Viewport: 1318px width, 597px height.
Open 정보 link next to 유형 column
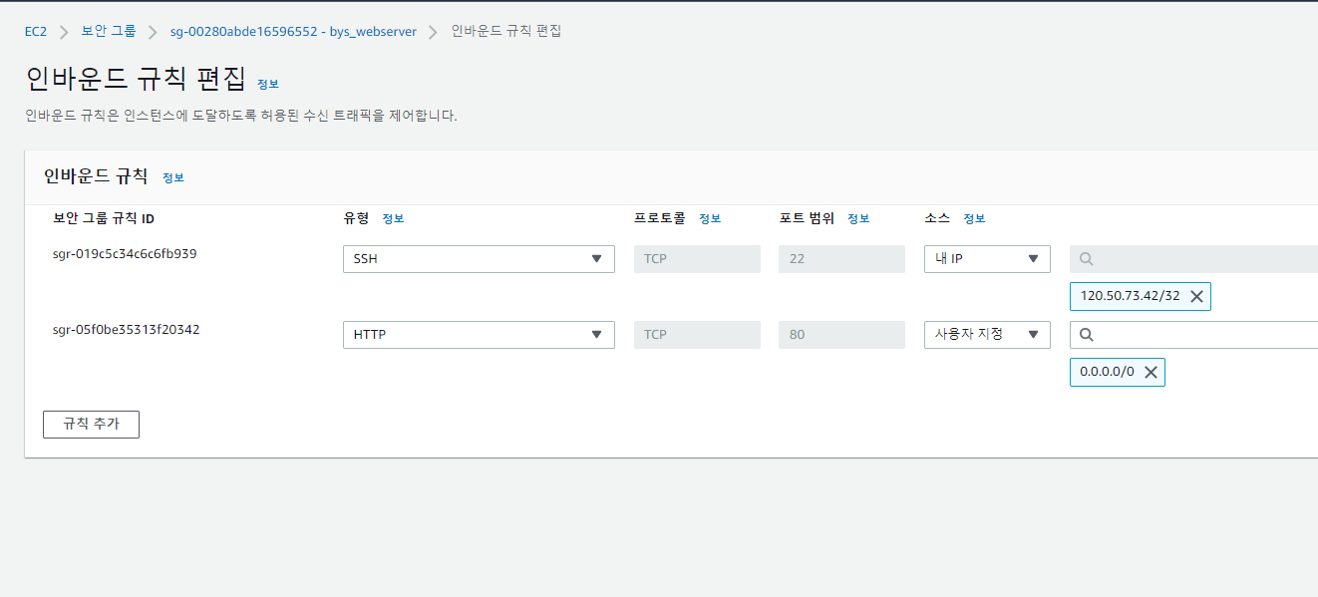tap(393, 219)
